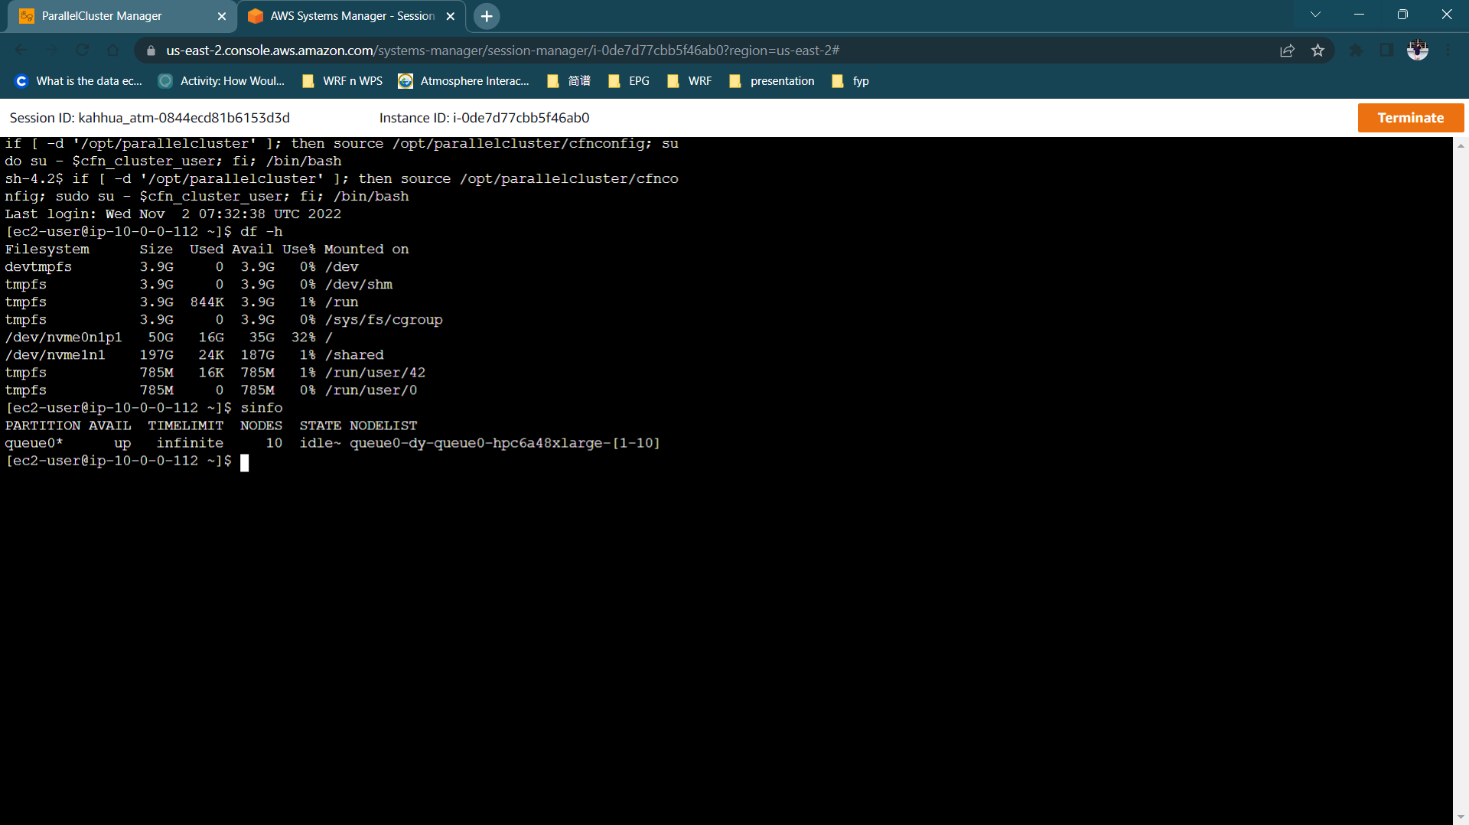Click the Terminate session button
Viewport: 1469px width, 825px height.
tap(1410, 118)
